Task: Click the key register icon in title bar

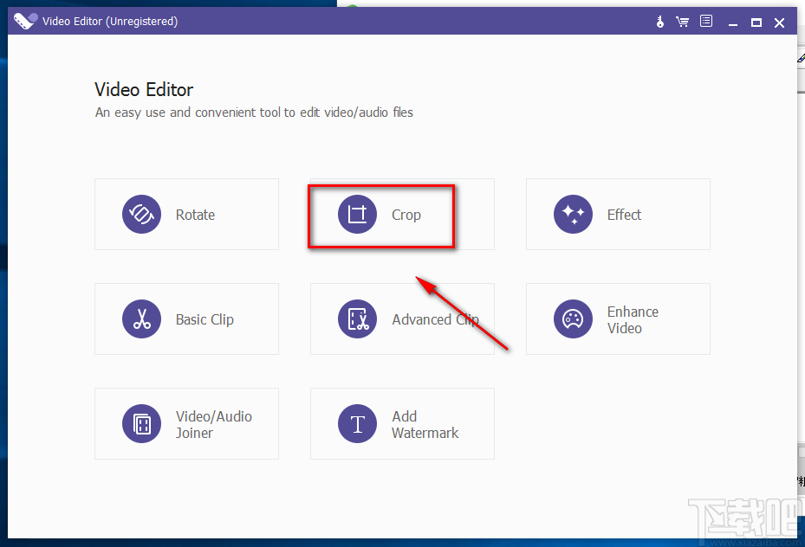Action: (660, 22)
